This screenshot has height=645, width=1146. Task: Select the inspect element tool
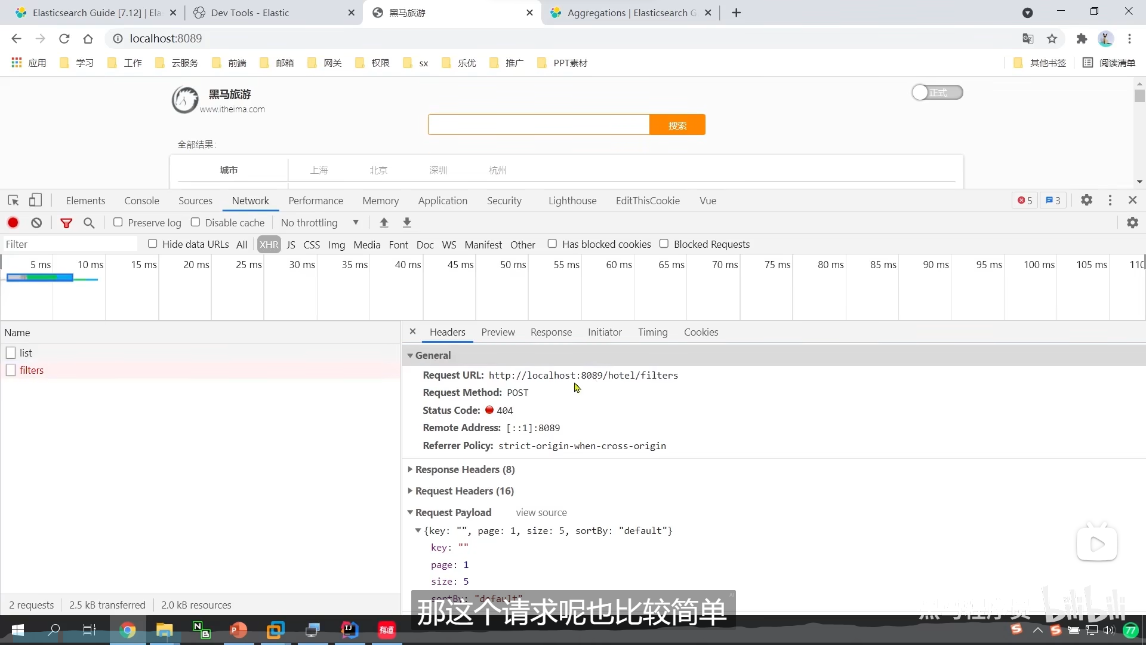[x=13, y=201]
